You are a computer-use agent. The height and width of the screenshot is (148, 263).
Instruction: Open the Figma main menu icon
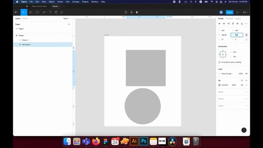(16, 12)
